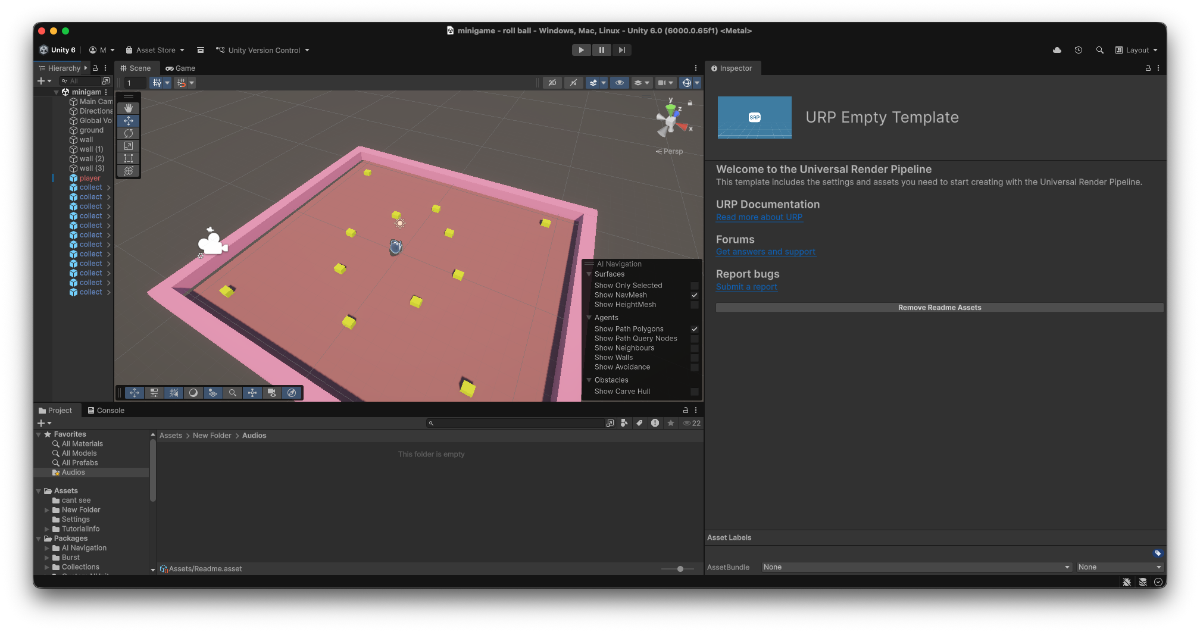Open the AssetBundle None dropdown
This screenshot has width=1200, height=632.
(x=916, y=567)
